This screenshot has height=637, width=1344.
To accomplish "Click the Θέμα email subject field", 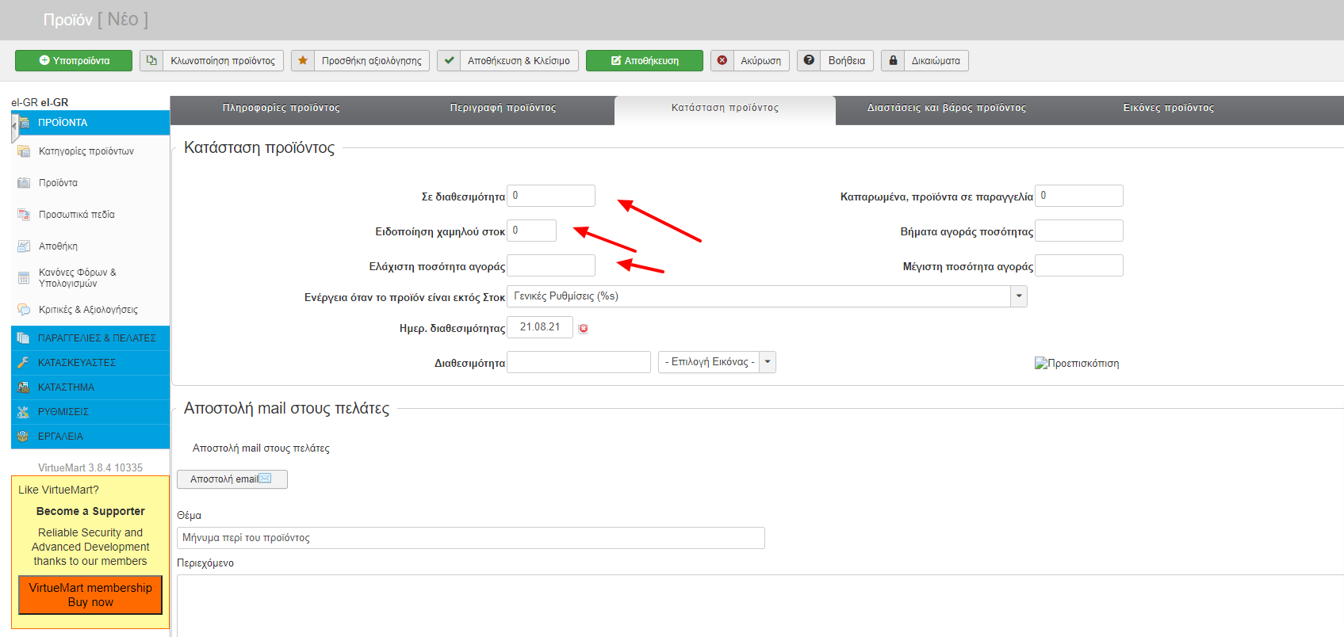I will click(471, 538).
